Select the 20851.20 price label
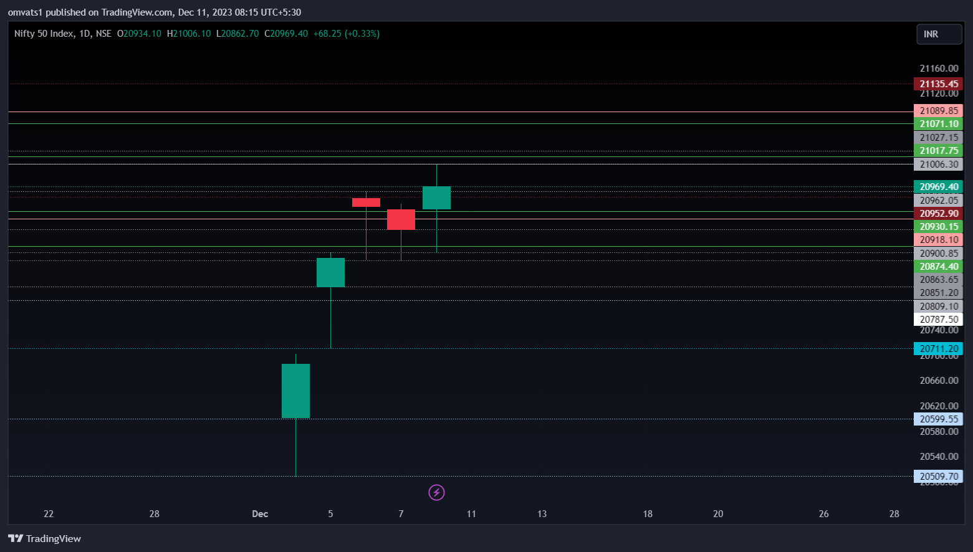This screenshot has height=552, width=973. (x=938, y=293)
